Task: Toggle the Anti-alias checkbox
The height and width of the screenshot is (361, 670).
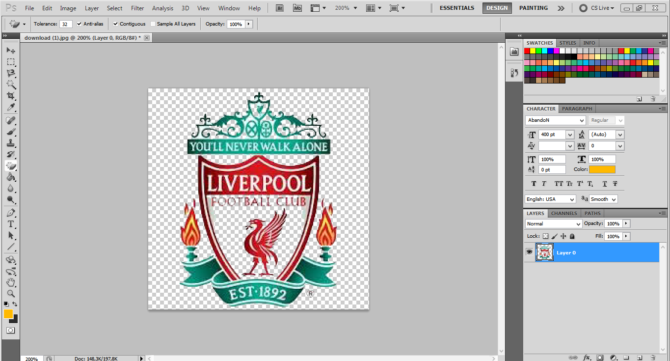Action: pyautogui.click(x=80, y=24)
